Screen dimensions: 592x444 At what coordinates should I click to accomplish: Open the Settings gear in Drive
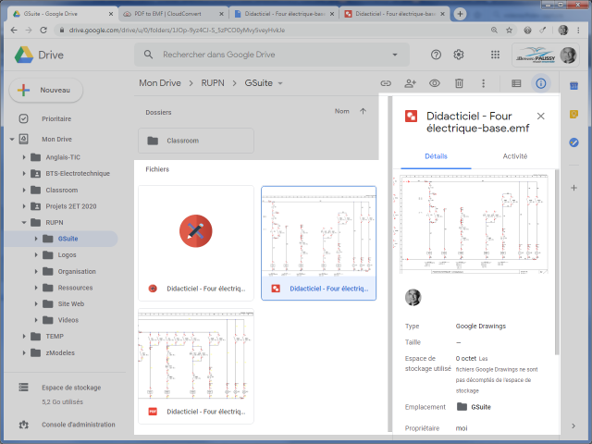tap(459, 55)
